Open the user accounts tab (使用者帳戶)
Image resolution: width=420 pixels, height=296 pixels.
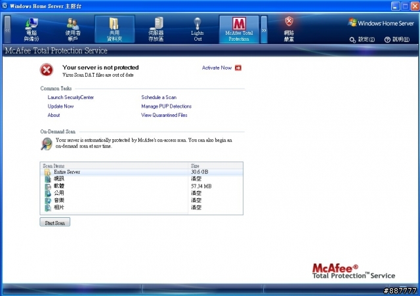tap(73, 29)
